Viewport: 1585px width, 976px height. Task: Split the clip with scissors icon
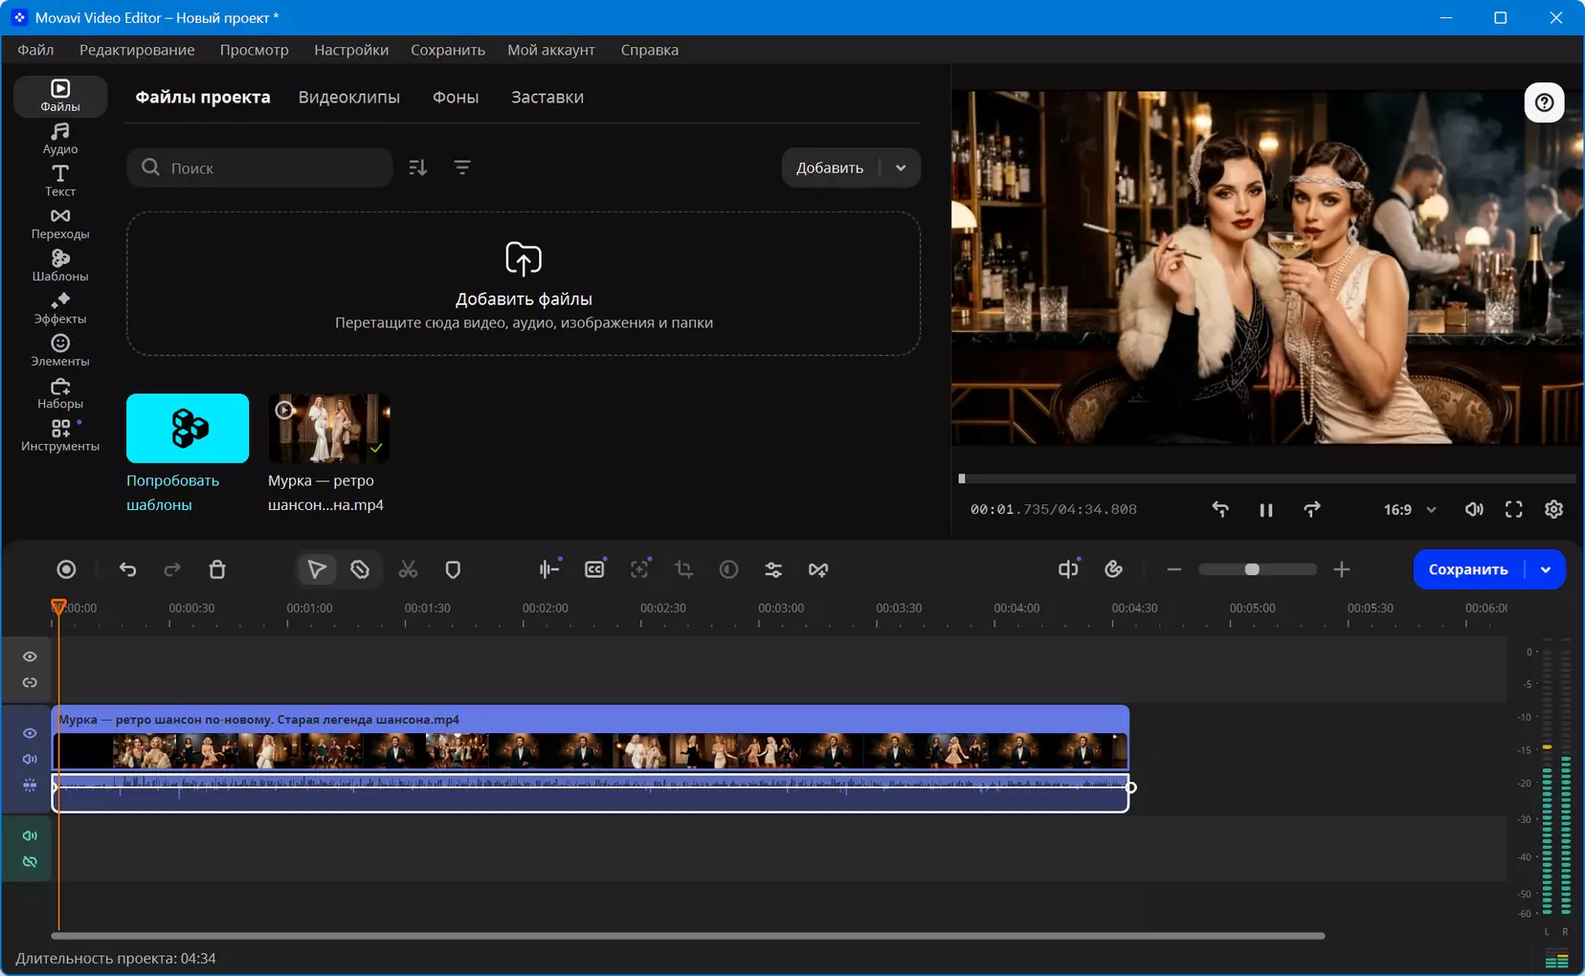408,569
